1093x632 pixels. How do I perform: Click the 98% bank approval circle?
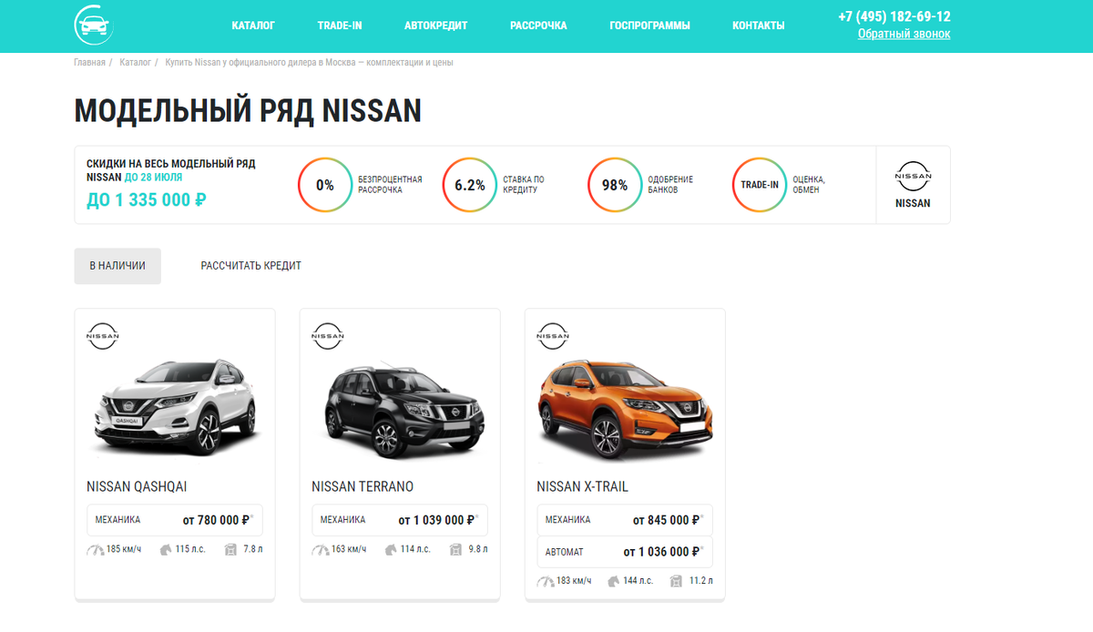[x=615, y=185]
